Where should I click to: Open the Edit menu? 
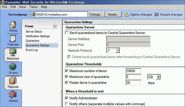pyautogui.click(x=13, y=7)
